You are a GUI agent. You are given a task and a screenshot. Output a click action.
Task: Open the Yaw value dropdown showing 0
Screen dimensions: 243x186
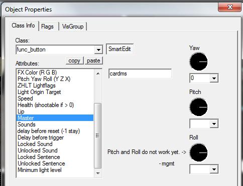(x=214, y=78)
